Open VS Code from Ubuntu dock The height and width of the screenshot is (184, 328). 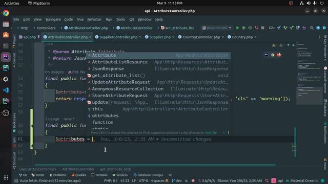(x=6, y=90)
